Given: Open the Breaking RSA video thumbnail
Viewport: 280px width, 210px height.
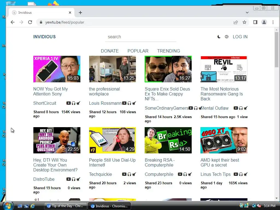Looking at the screenshot, I should 168,140.
